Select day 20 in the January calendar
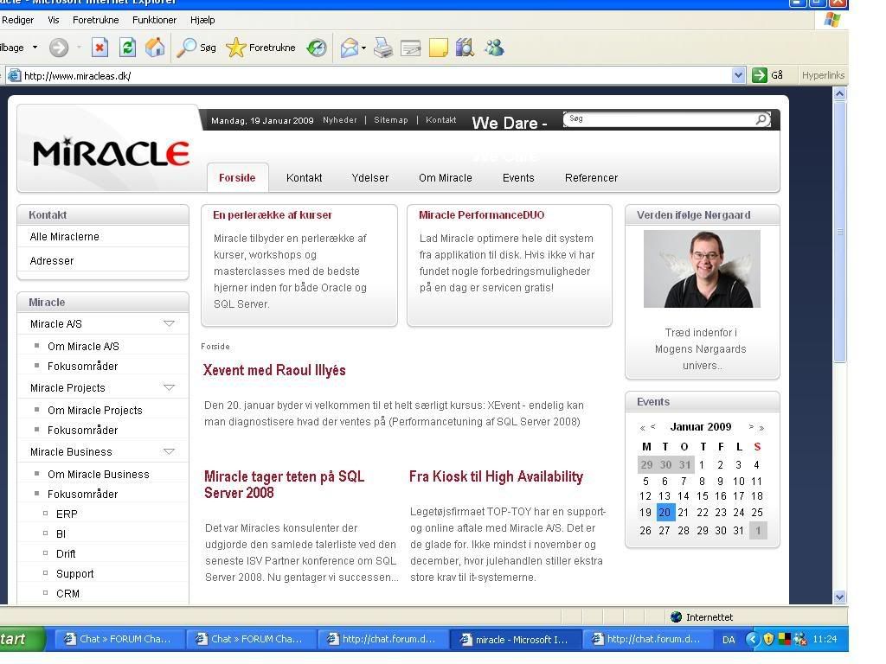 tap(664, 512)
